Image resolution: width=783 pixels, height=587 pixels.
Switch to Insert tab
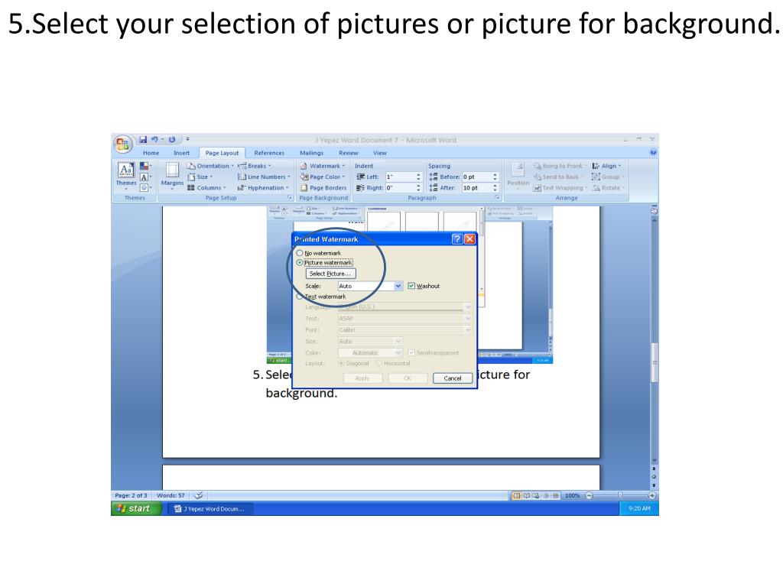tap(181, 153)
